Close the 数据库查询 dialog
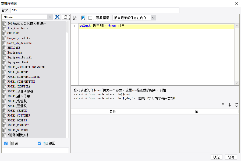 pos(237,3)
